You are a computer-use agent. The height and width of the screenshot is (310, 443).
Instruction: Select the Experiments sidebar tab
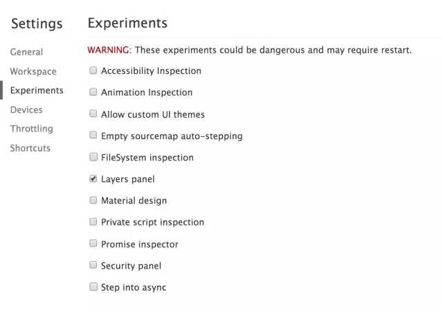(37, 91)
